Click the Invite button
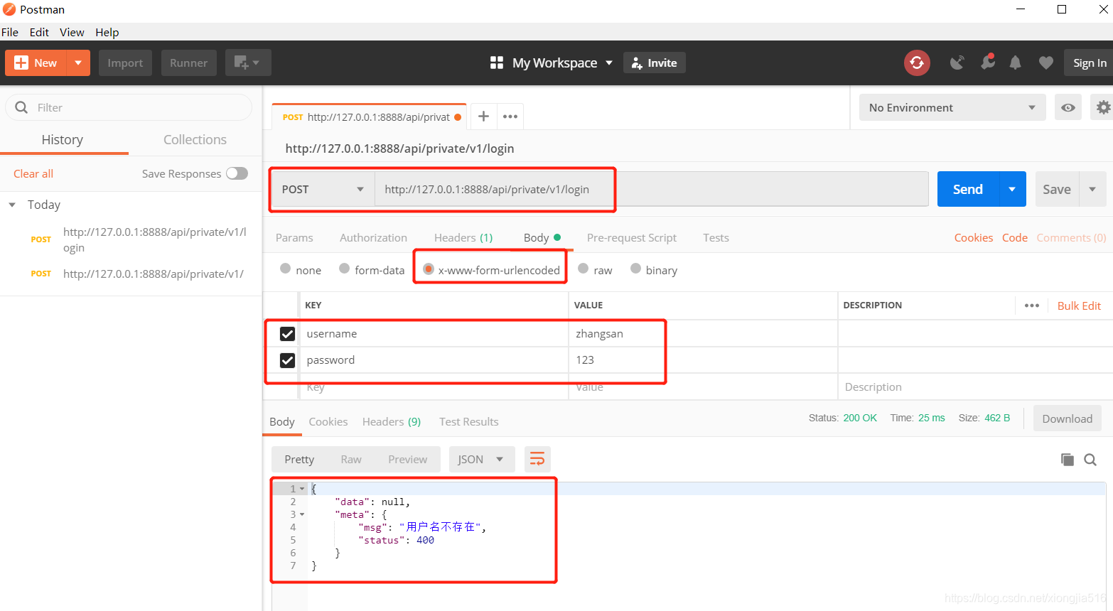Viewport: 1113px width, 611px height. click(655, 63)
